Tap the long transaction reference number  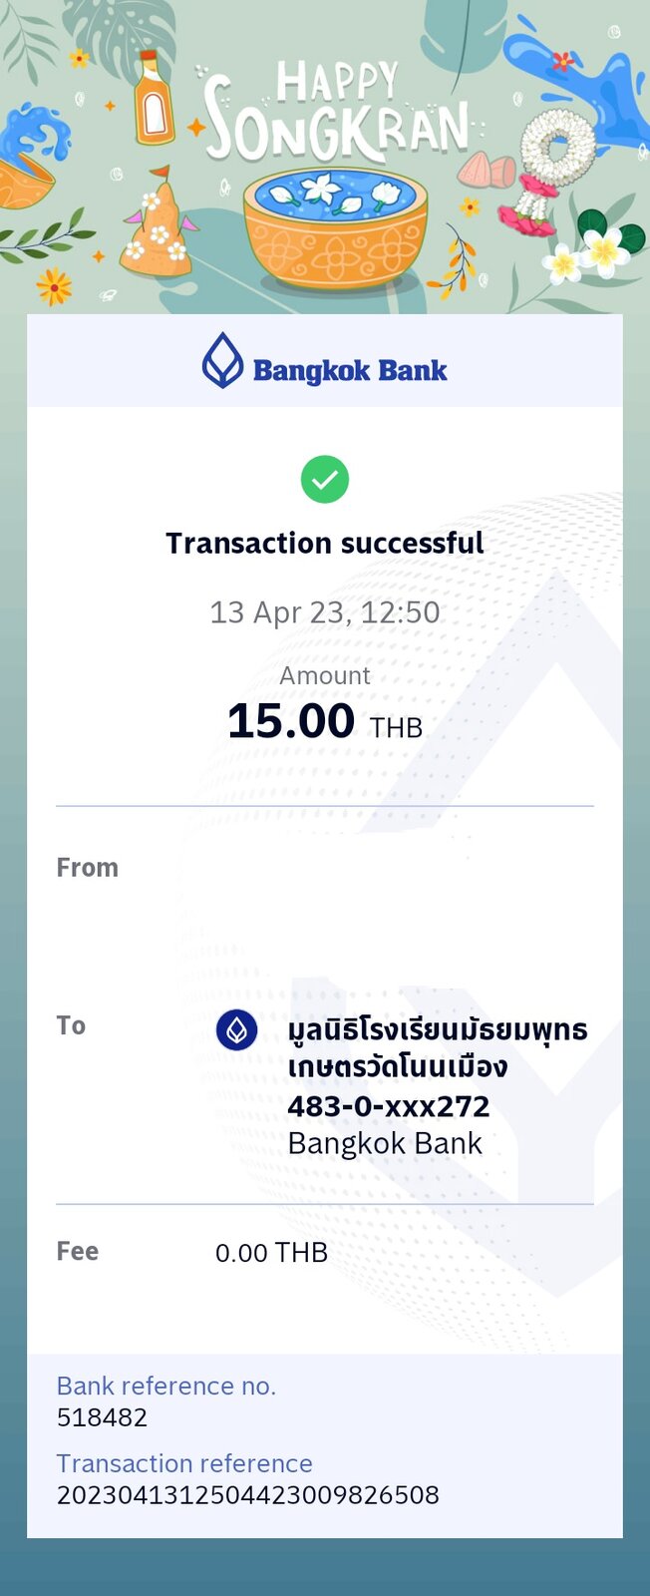(x=248, y=1495)
